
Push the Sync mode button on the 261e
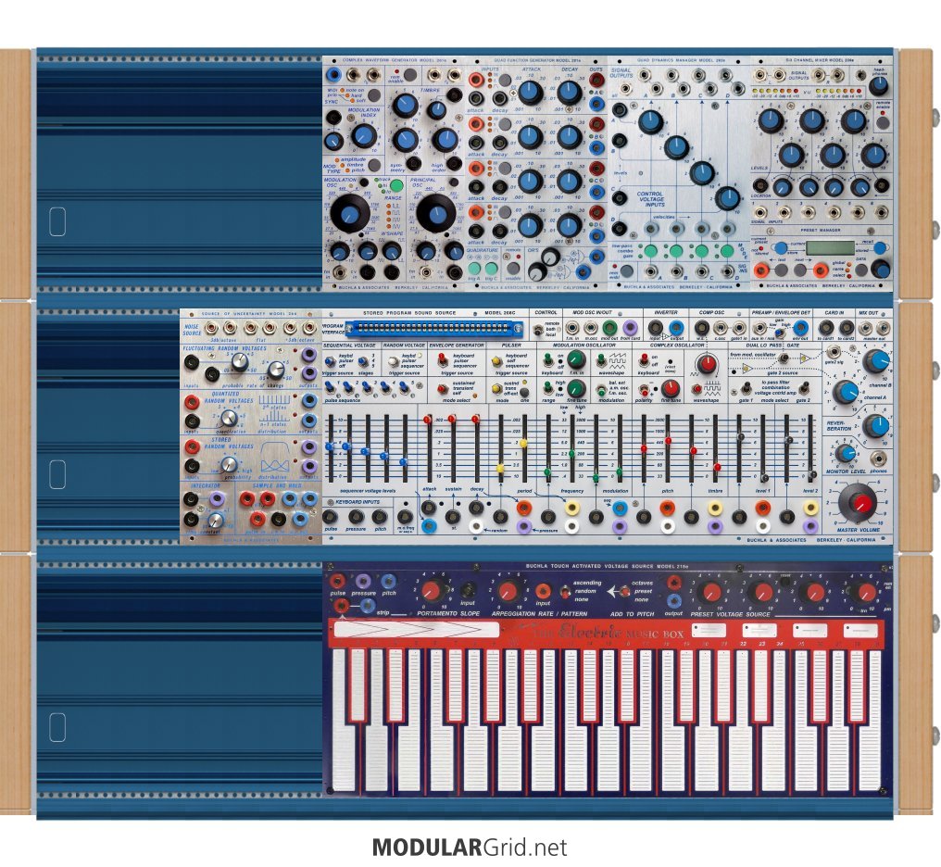[x=374, y=95]
